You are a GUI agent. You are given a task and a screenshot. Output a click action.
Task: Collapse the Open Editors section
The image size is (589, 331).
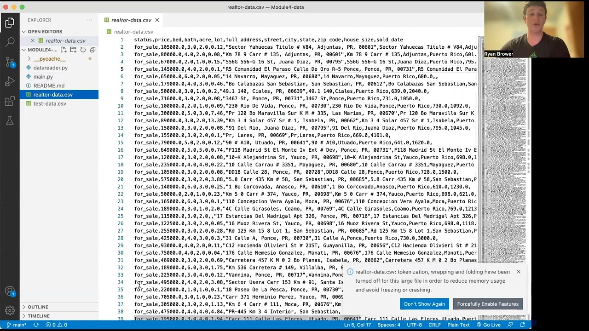pyautogui.click(x=59, y=32)
